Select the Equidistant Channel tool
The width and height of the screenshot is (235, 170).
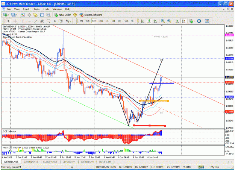[x=42, y=21]
